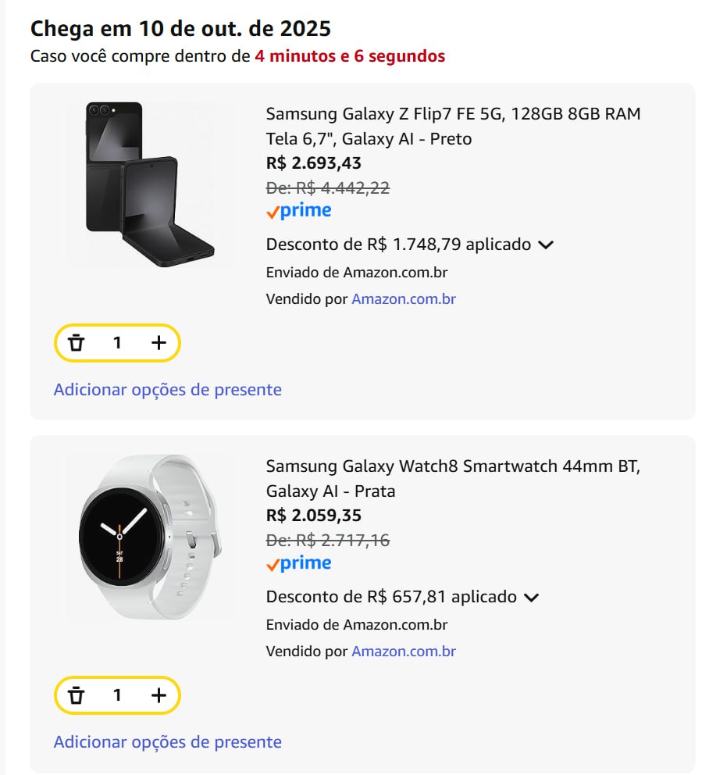This screenshot has height=775, width=709.
Task: Click the Prime logo under Watch8 price
Action: click(x=298, y=563)
